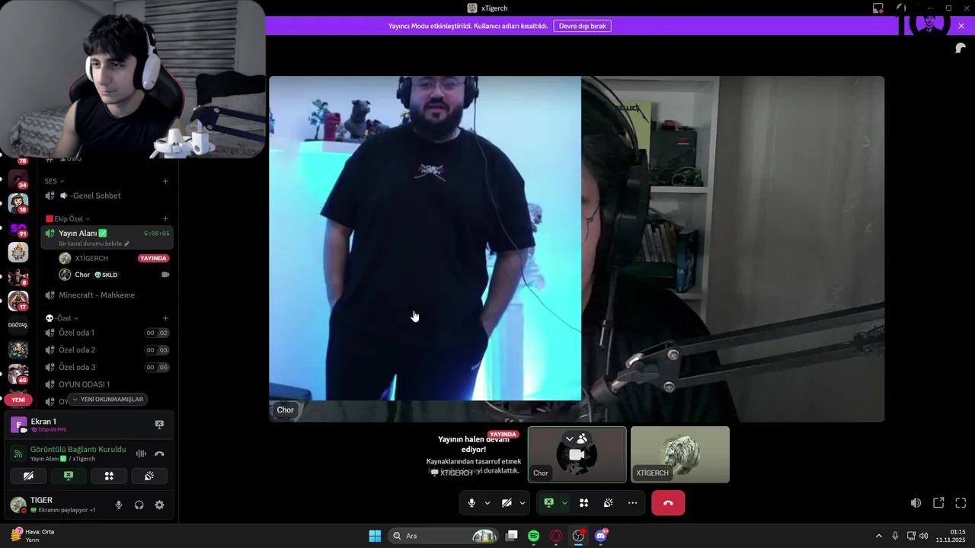The height and width of the screenshot is (548, 975).
Task: Open the DGÖTAŞ server icon
Action: pos(18,325)
